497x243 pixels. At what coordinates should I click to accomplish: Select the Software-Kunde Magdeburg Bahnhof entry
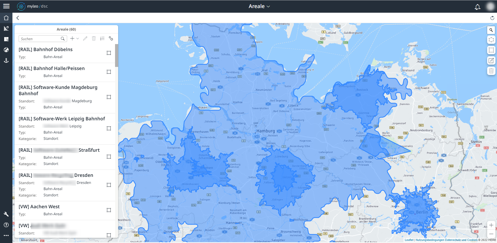point(65,97)
